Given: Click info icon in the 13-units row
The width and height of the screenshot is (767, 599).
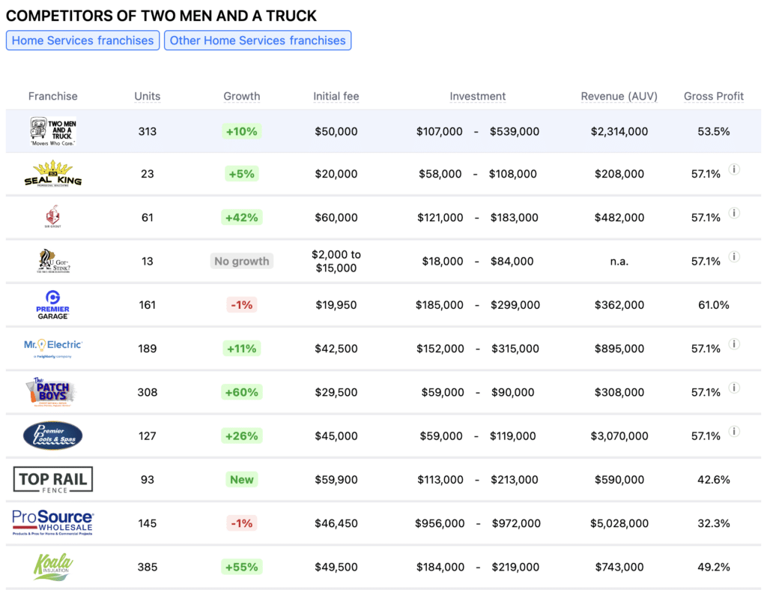Looking at the screenshot, I should point(734,256).
